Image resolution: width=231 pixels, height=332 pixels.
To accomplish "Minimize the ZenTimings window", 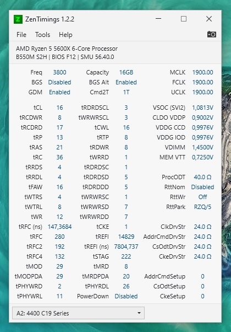I will [x=158, y=19].
